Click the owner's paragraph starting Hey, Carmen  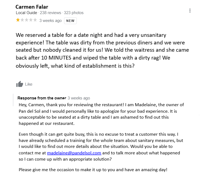[101, 114]
